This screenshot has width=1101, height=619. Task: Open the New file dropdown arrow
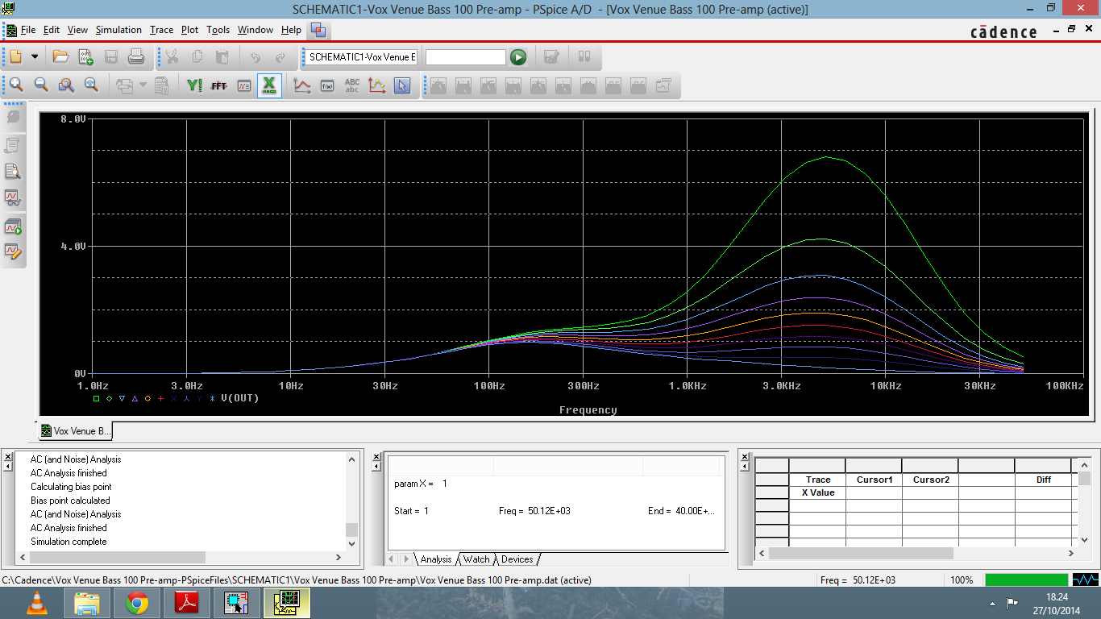pos(35,57)
